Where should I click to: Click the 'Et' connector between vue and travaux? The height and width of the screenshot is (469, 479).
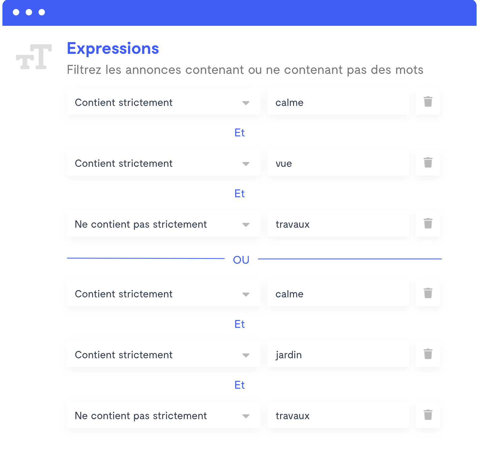(x=239, y=194)
